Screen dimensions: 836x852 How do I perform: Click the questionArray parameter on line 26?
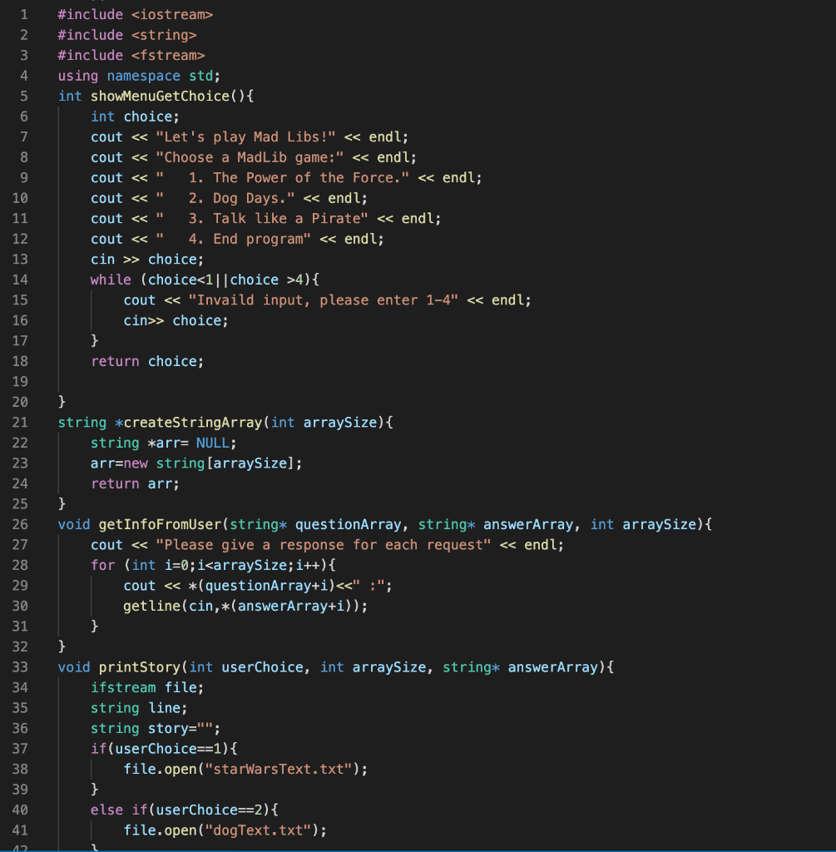tap(348, 524)
